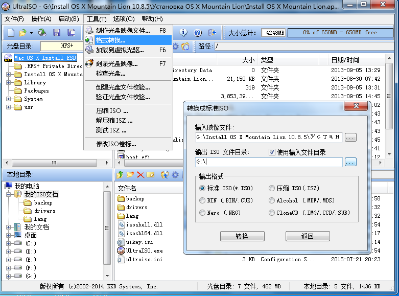Choose 格式转换... from the tools menu
Screen dimensions: 399x296
tap(128, 40)
